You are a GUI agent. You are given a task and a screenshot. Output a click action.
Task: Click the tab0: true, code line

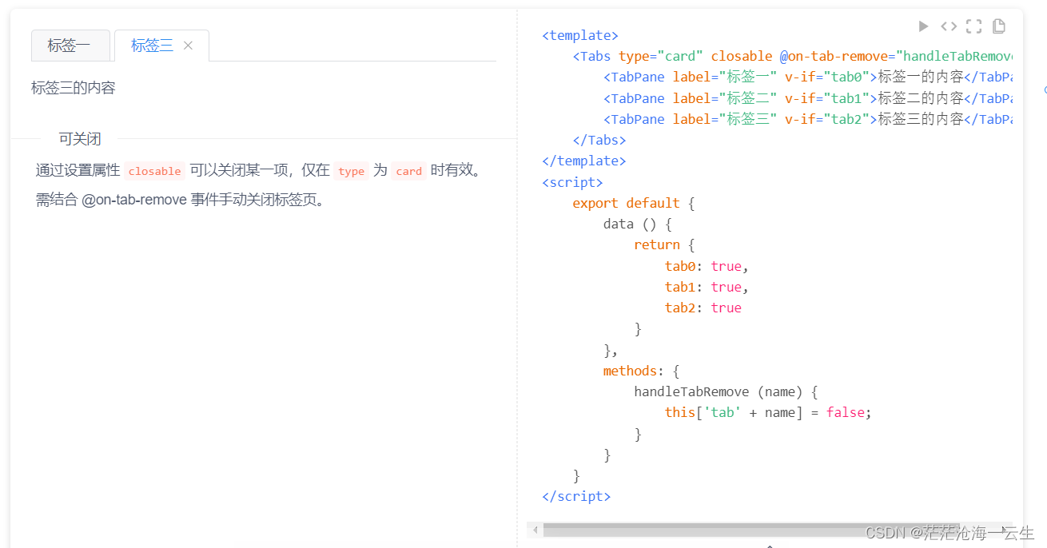click(x=707, y=266)
